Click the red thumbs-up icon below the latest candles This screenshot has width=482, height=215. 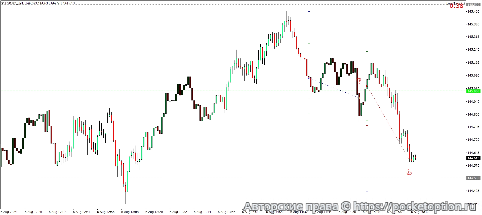tap(409, 172)
